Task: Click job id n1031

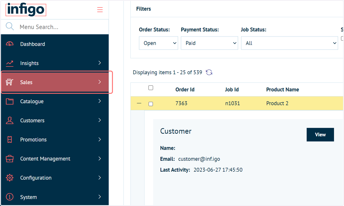Action: tap(232, 103)
